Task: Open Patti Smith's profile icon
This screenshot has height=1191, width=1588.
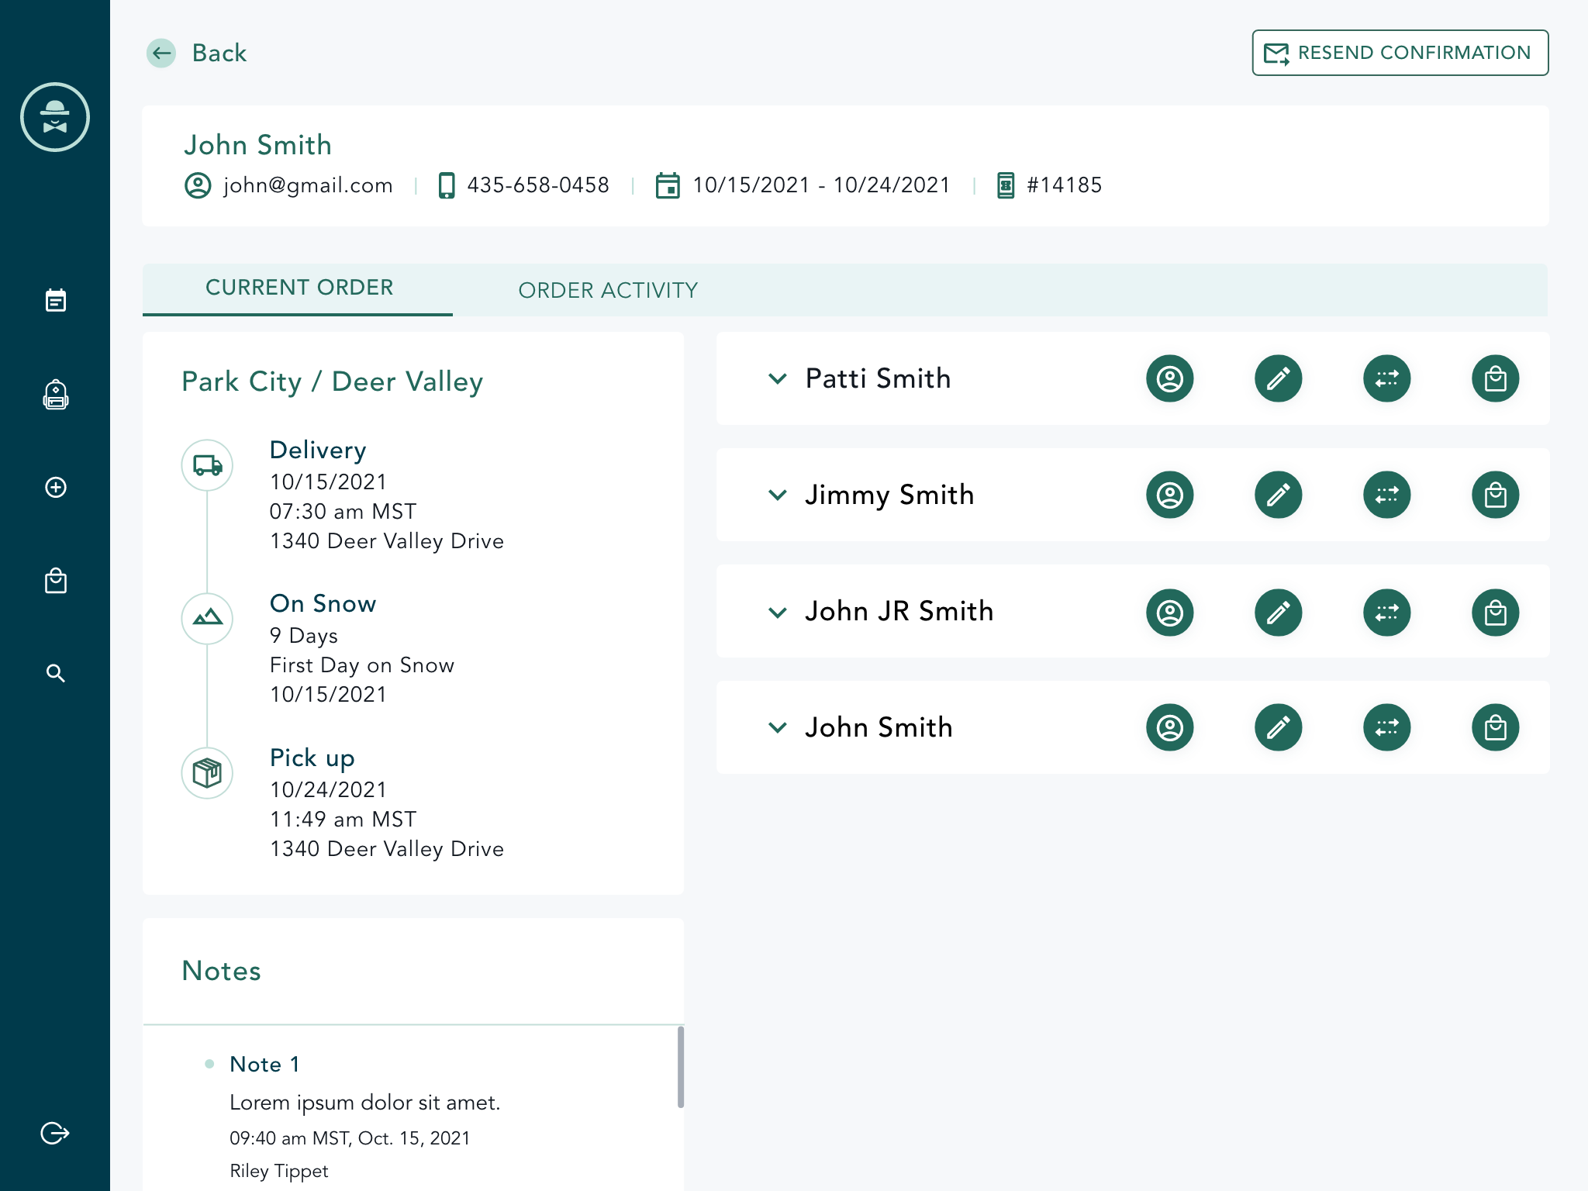Action: (1169, 379)
